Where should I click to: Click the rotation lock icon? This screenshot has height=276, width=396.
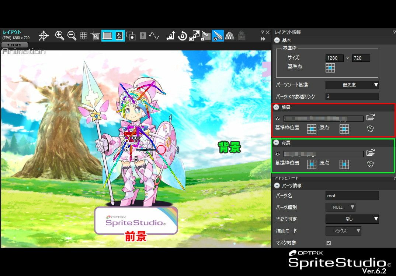pyautogui.click(x=182, y=36)
